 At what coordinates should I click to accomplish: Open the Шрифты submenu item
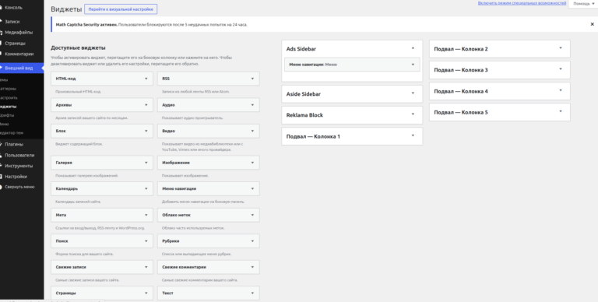(8, 115)
